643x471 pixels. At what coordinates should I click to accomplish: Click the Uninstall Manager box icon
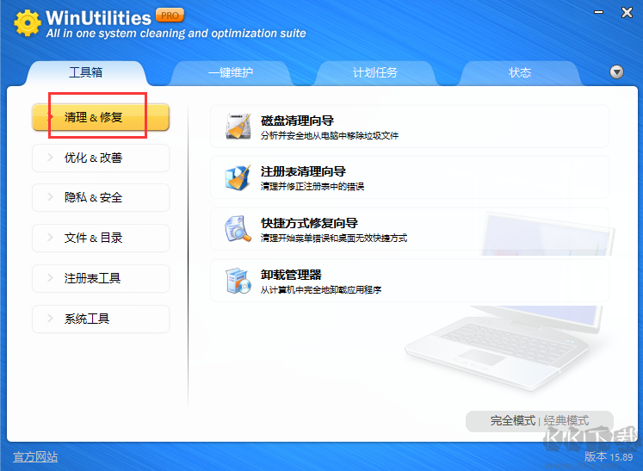click(x=237, y=281)
